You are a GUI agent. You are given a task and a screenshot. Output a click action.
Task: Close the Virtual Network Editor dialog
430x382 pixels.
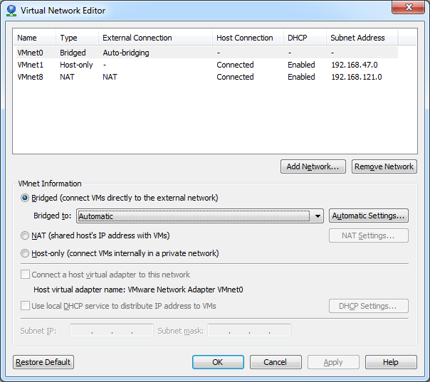(407, 9)
